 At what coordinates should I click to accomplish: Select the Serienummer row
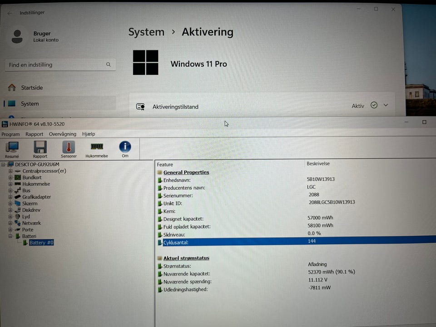click(x=296, y=195)
